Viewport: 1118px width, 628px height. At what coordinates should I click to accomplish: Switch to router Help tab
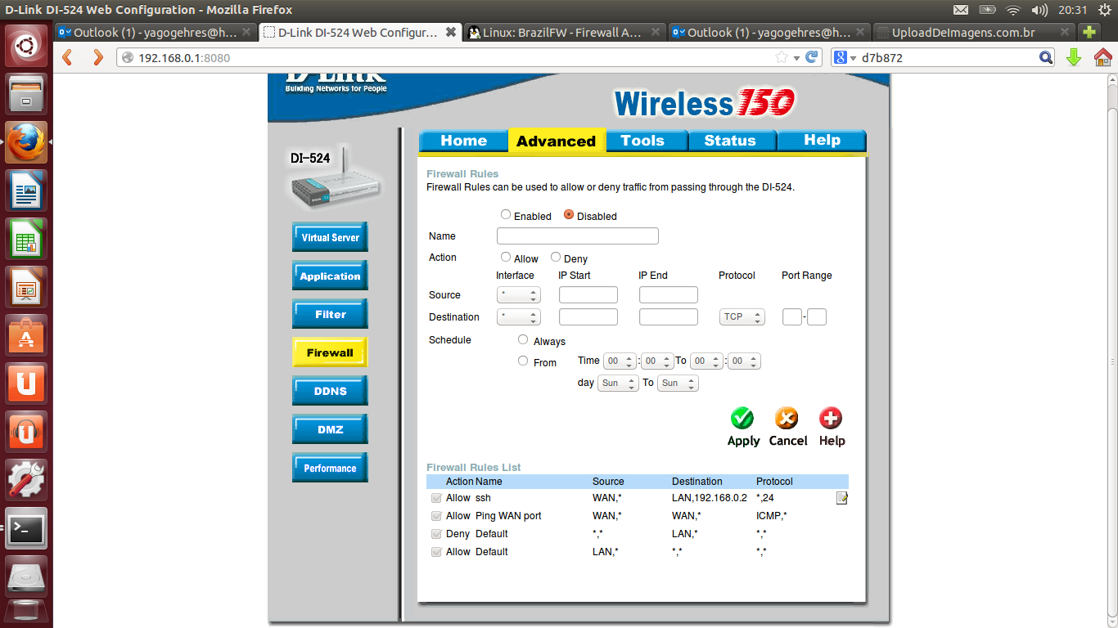822,141
